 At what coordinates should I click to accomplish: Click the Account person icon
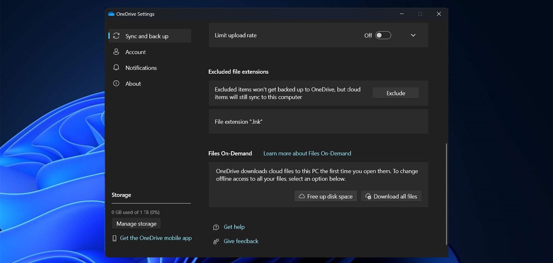click(x=116, y=52)
